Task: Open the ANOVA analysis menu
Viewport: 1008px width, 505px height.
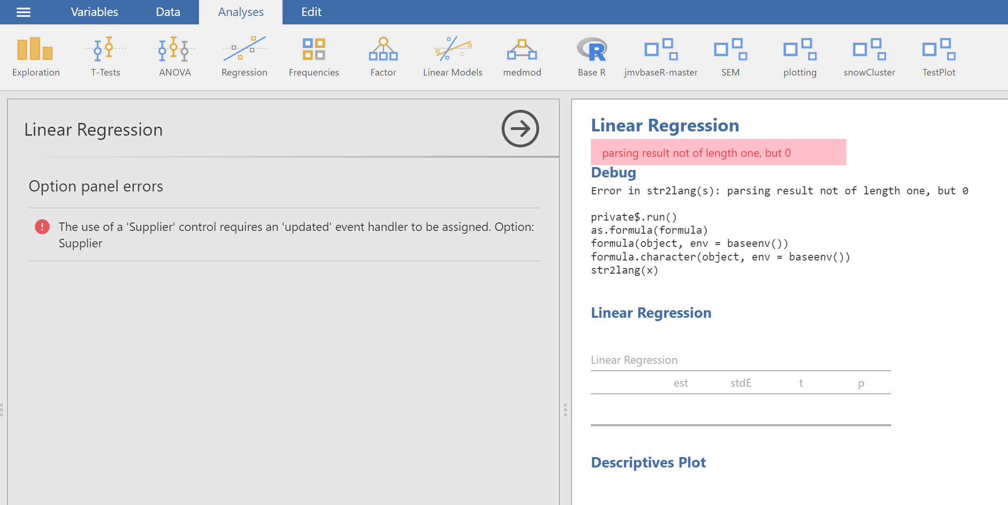Action: tap(175, 56)
